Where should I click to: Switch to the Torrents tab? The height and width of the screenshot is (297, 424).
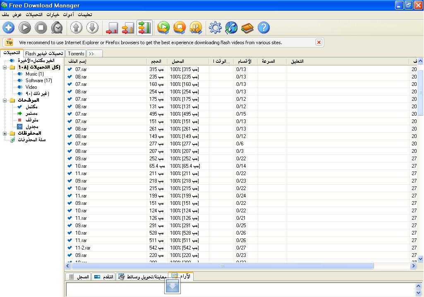pyautogui.click(x=76, y=53)
